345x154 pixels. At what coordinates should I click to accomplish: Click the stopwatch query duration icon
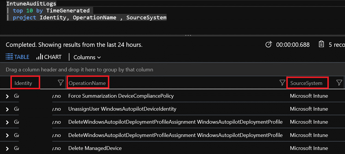(x=269, y=44)
